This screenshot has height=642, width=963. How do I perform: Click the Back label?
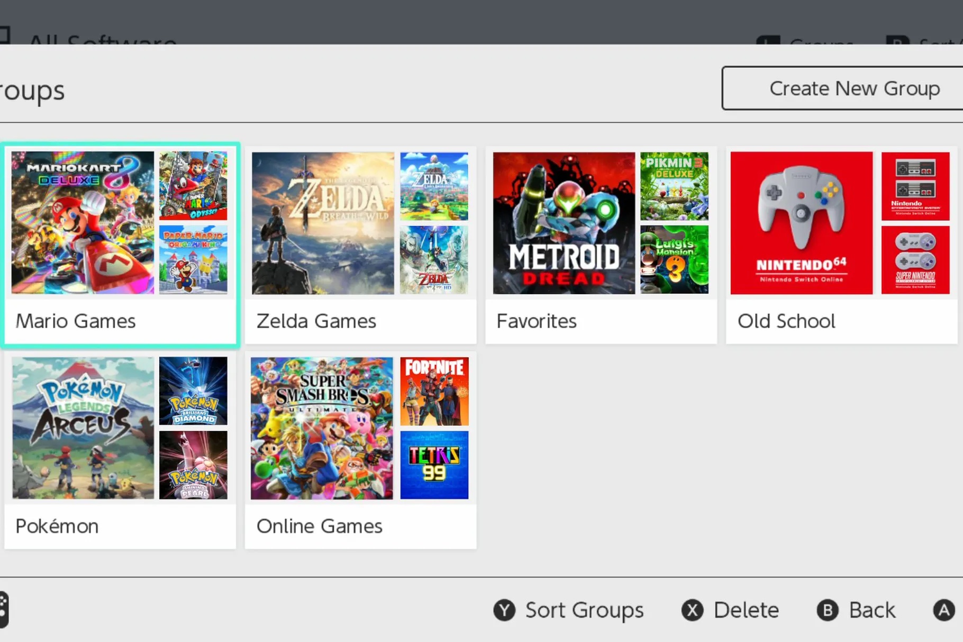click(872, 610)
